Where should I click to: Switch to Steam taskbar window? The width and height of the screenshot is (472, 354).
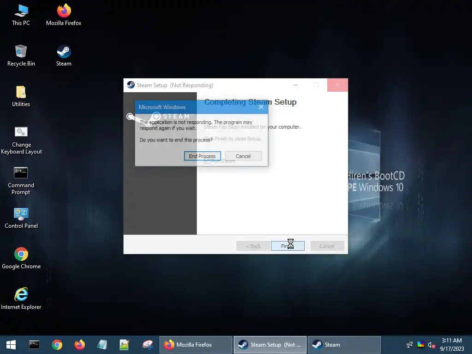(344, 345)
